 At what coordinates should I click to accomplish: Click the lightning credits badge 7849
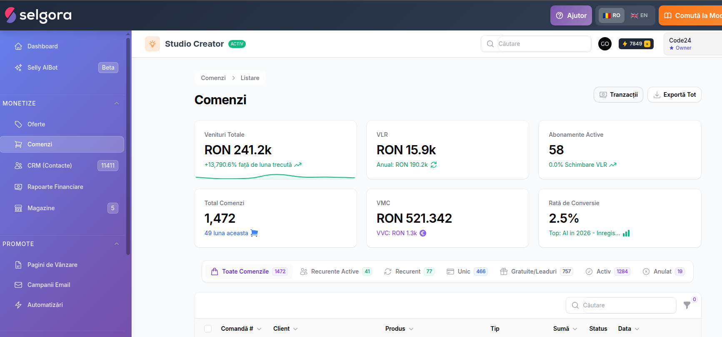click(636, 44)
